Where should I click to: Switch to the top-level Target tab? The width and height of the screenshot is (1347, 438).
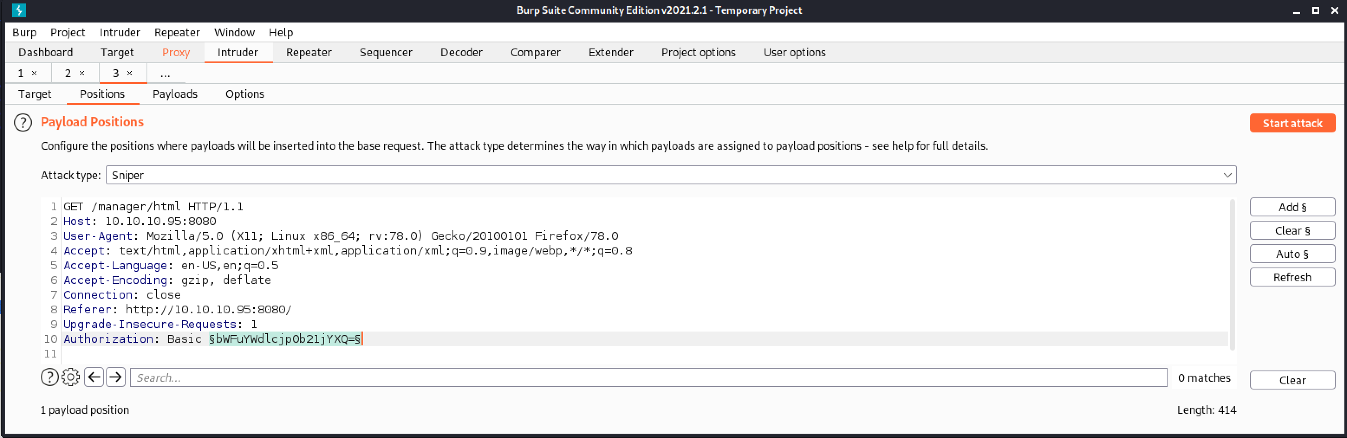pos(117,52)
